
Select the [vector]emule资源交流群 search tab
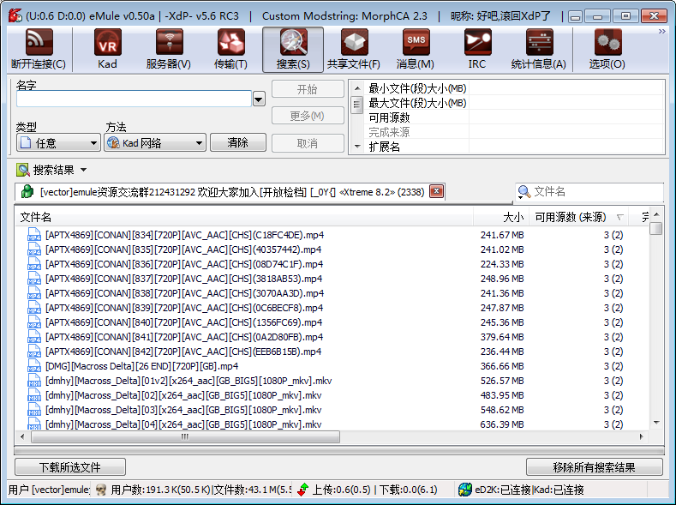[x=230, y=192]
